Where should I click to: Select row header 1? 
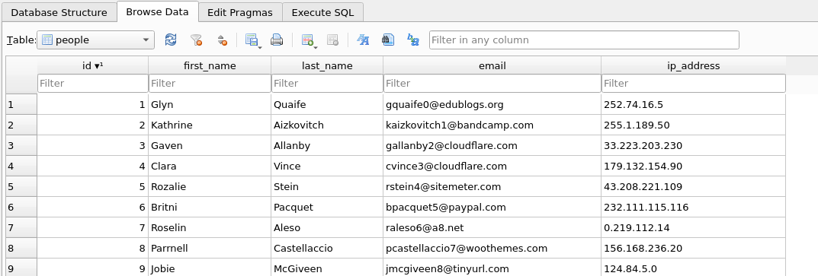[x=21, y=105]
